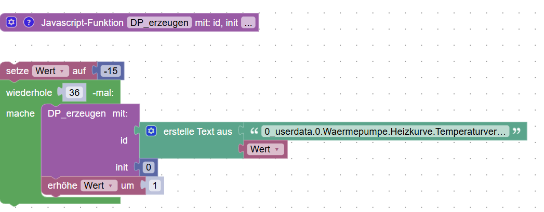The height and width of the screenshot is (212, 544).
Task: Click the init value 0
Action: click(x=148, y=167)
